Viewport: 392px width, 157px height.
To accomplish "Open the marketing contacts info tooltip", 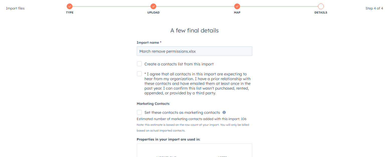I will [x=224, y=112].
